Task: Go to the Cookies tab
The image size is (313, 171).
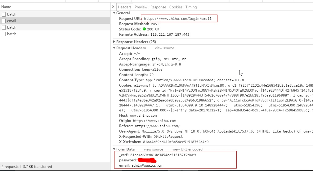Action: click(x=176, y=7)
